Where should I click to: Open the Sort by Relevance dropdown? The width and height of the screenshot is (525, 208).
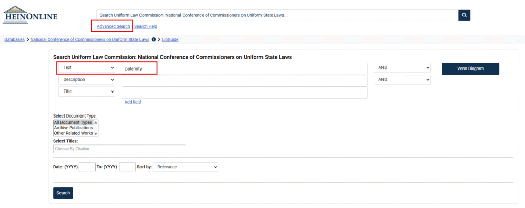click(x=186, y=167)
